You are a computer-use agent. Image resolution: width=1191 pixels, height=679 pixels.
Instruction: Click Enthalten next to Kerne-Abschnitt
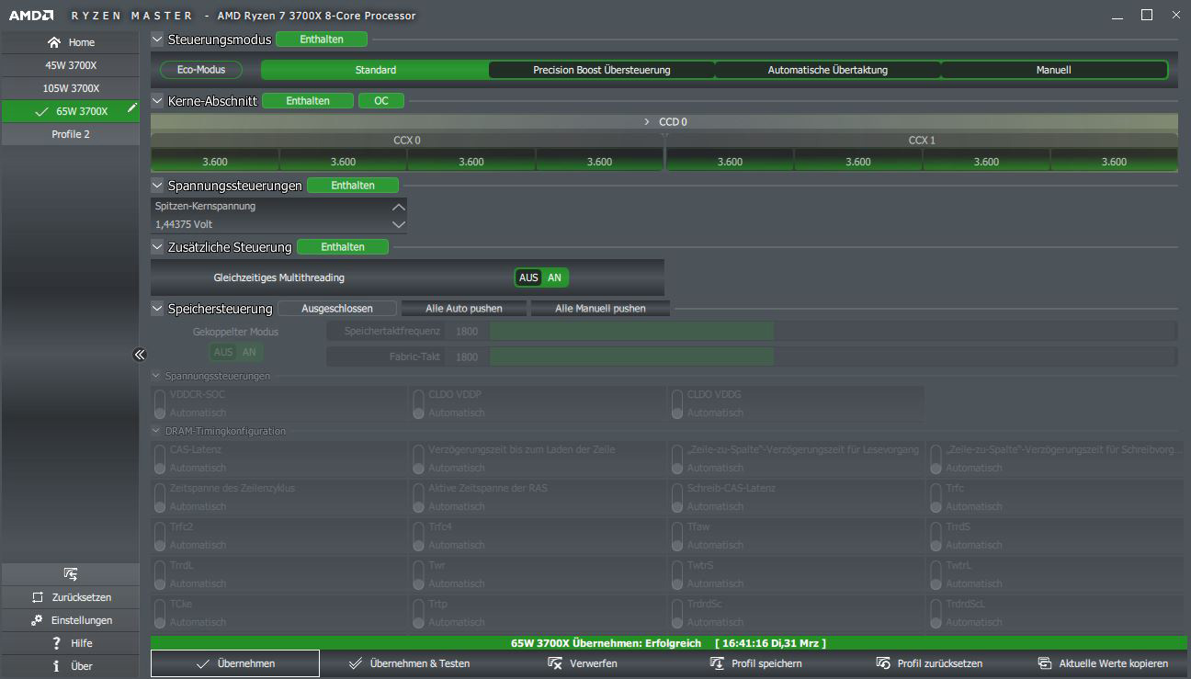point(308,101)
